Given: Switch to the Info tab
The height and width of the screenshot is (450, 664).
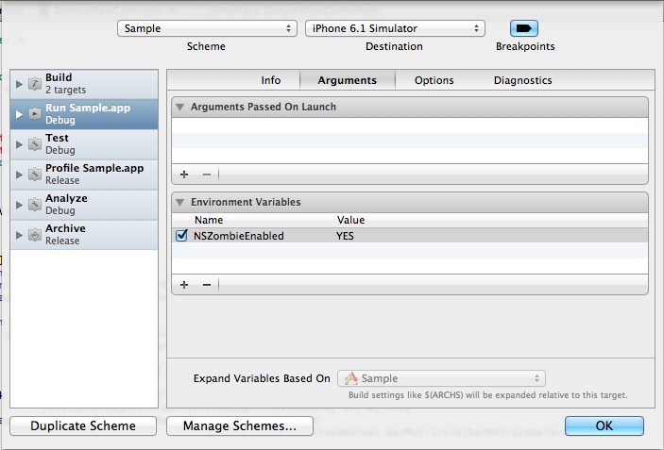Looking at the screenshot, I should pyautogui.click(x=270, y=80).
